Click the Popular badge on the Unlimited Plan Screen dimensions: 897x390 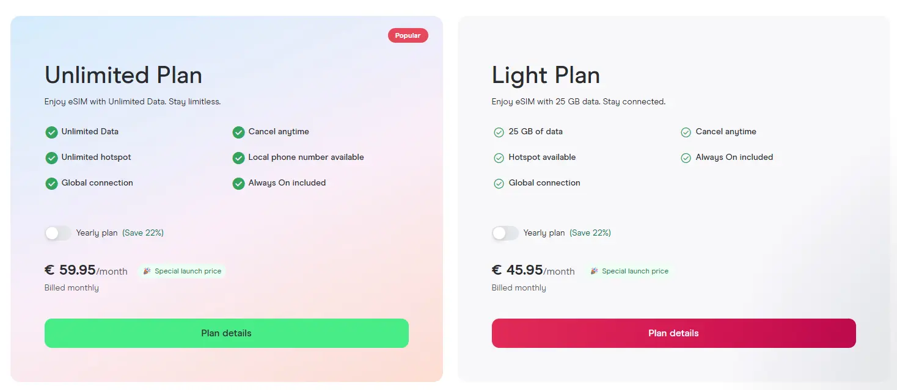pyautogui.click(x=408, y=35)
